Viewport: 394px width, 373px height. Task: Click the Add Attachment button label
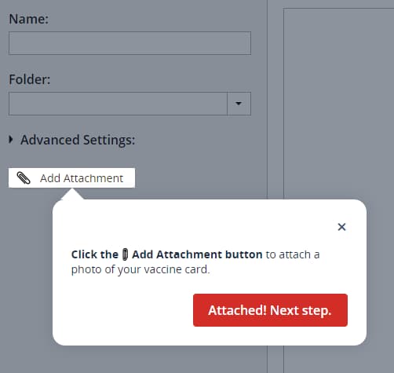82,178
